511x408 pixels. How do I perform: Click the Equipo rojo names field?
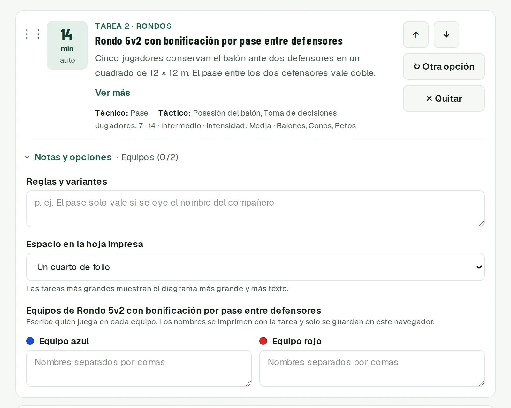(372, 368)
